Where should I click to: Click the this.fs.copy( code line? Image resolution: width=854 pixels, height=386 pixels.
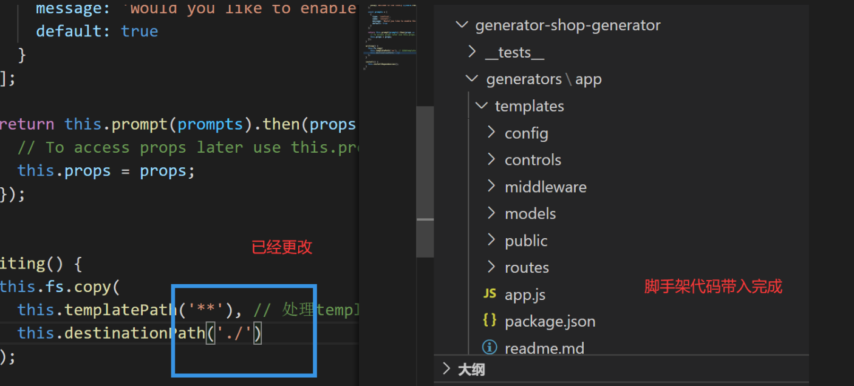coord(60,287)
